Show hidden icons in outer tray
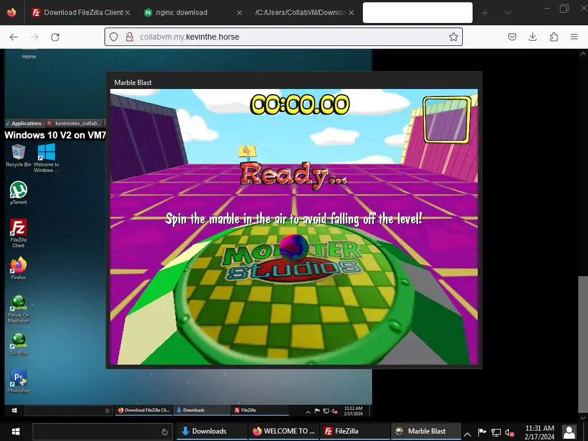Image resolution: width=588 pixels, height=441 pixels. (467, 434)
